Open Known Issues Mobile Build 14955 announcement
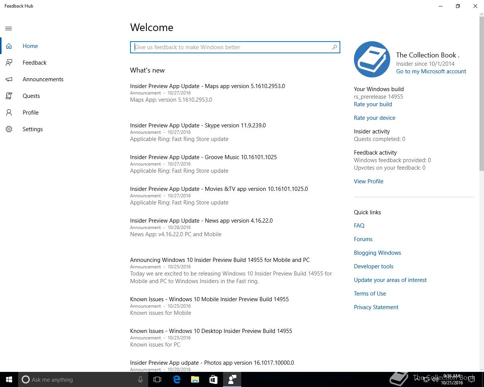The image size is (484, 387). [209, 299]
